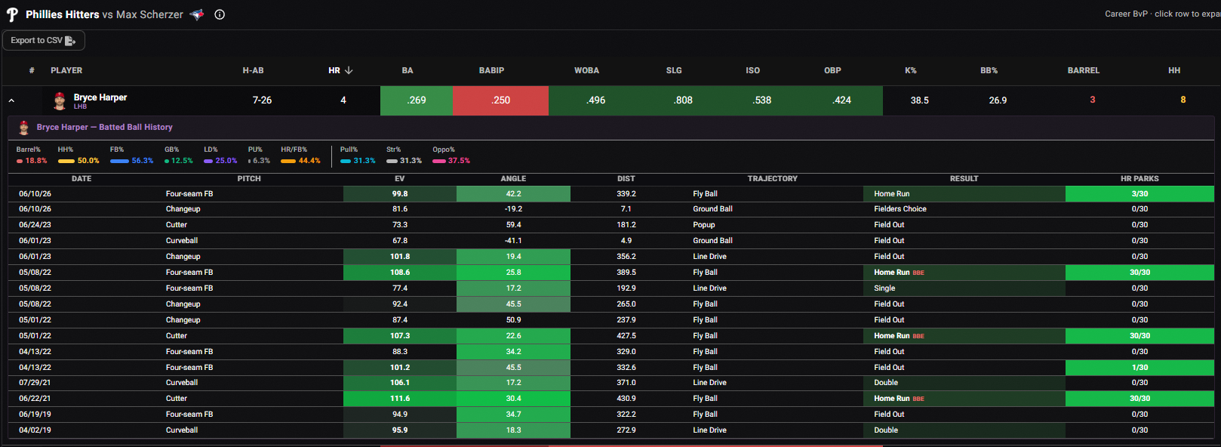Sort by the OBP column header
Image resolution: width=1221 pixels, height=447 pixels.
pyautogui.click(x=832, y=70)
